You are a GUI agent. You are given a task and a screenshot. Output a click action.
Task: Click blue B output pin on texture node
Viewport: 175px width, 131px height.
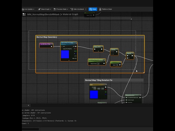(76, 53)
